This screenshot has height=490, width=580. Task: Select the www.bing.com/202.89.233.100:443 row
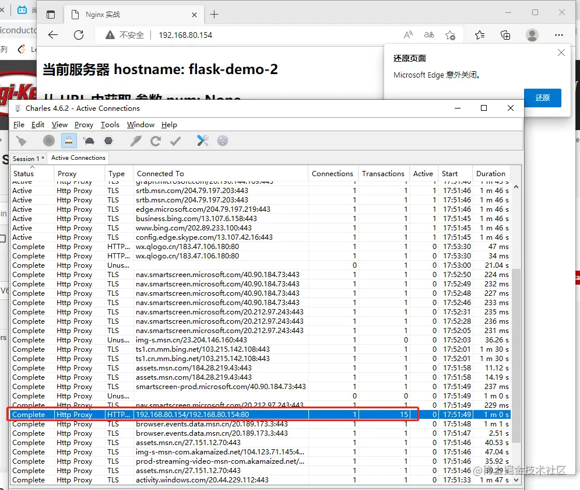[261, 228]
